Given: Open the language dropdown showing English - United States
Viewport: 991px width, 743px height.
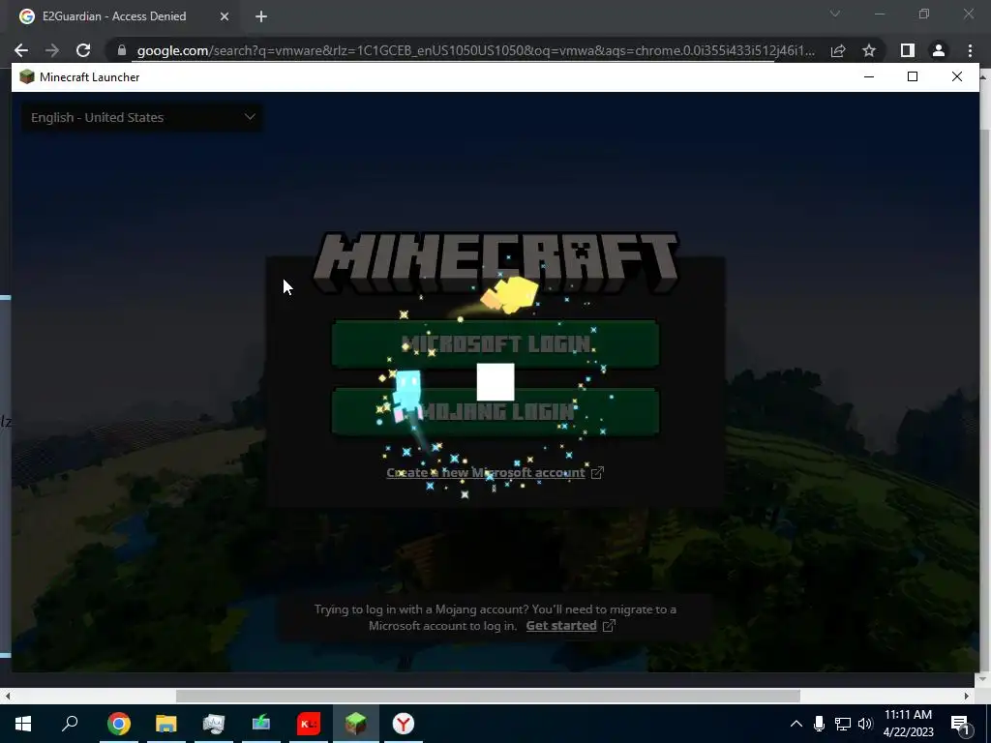Looking at the screenshot, I should tap(142, 117).
